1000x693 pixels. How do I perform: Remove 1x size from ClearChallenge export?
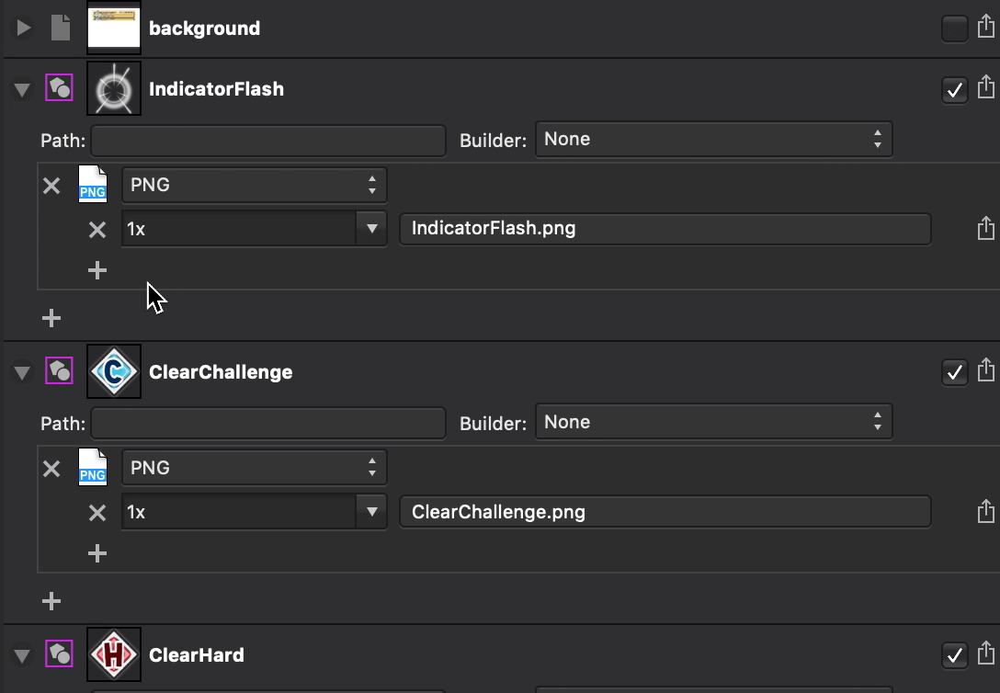pos(97,513)
